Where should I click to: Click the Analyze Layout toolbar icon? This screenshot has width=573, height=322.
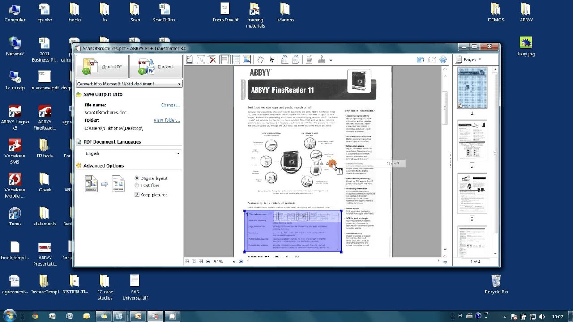point(190,59)
